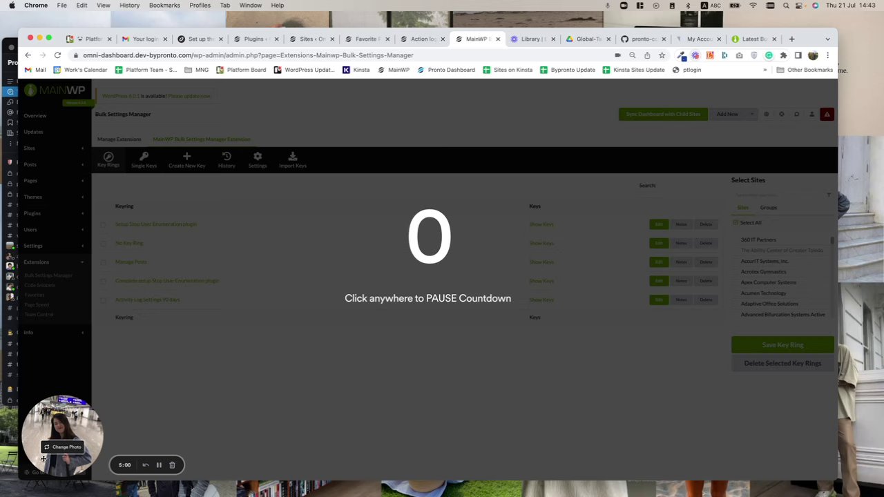
Task: Open the Profiles menu
Action: [200, 6]
